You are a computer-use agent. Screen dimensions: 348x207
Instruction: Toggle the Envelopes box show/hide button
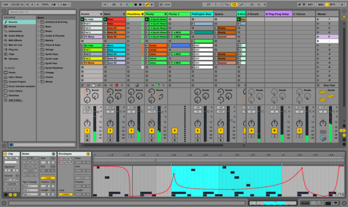click(x=88, y=154)
